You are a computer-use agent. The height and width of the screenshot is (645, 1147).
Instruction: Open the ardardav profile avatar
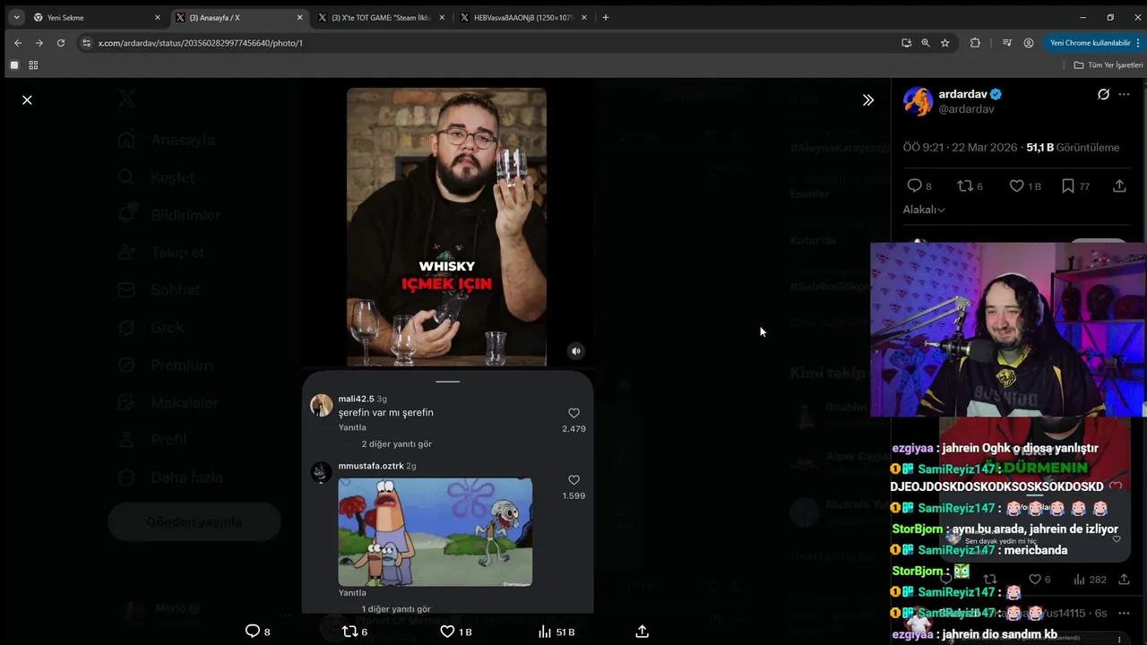tap(918, 101)
